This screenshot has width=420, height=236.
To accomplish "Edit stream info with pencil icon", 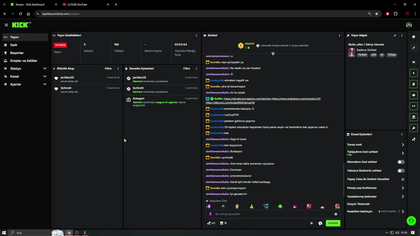I will coord(395,35).
